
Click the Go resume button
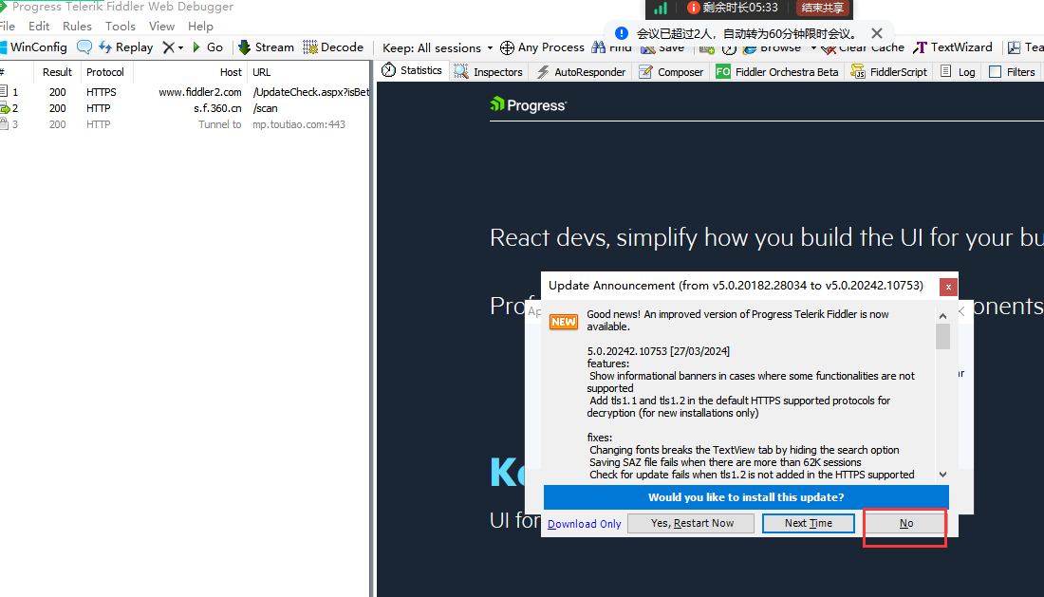coord(207,47)
